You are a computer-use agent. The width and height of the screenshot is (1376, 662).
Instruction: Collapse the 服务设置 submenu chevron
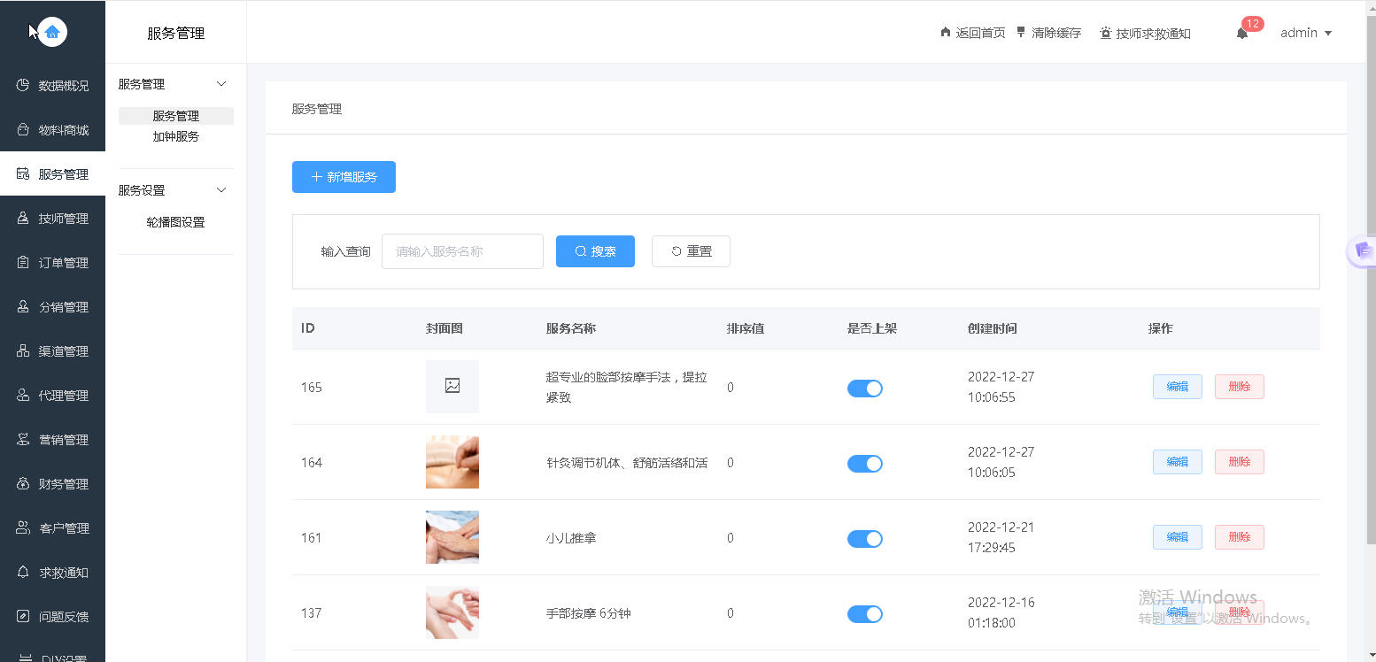click(x=221, y=190)
